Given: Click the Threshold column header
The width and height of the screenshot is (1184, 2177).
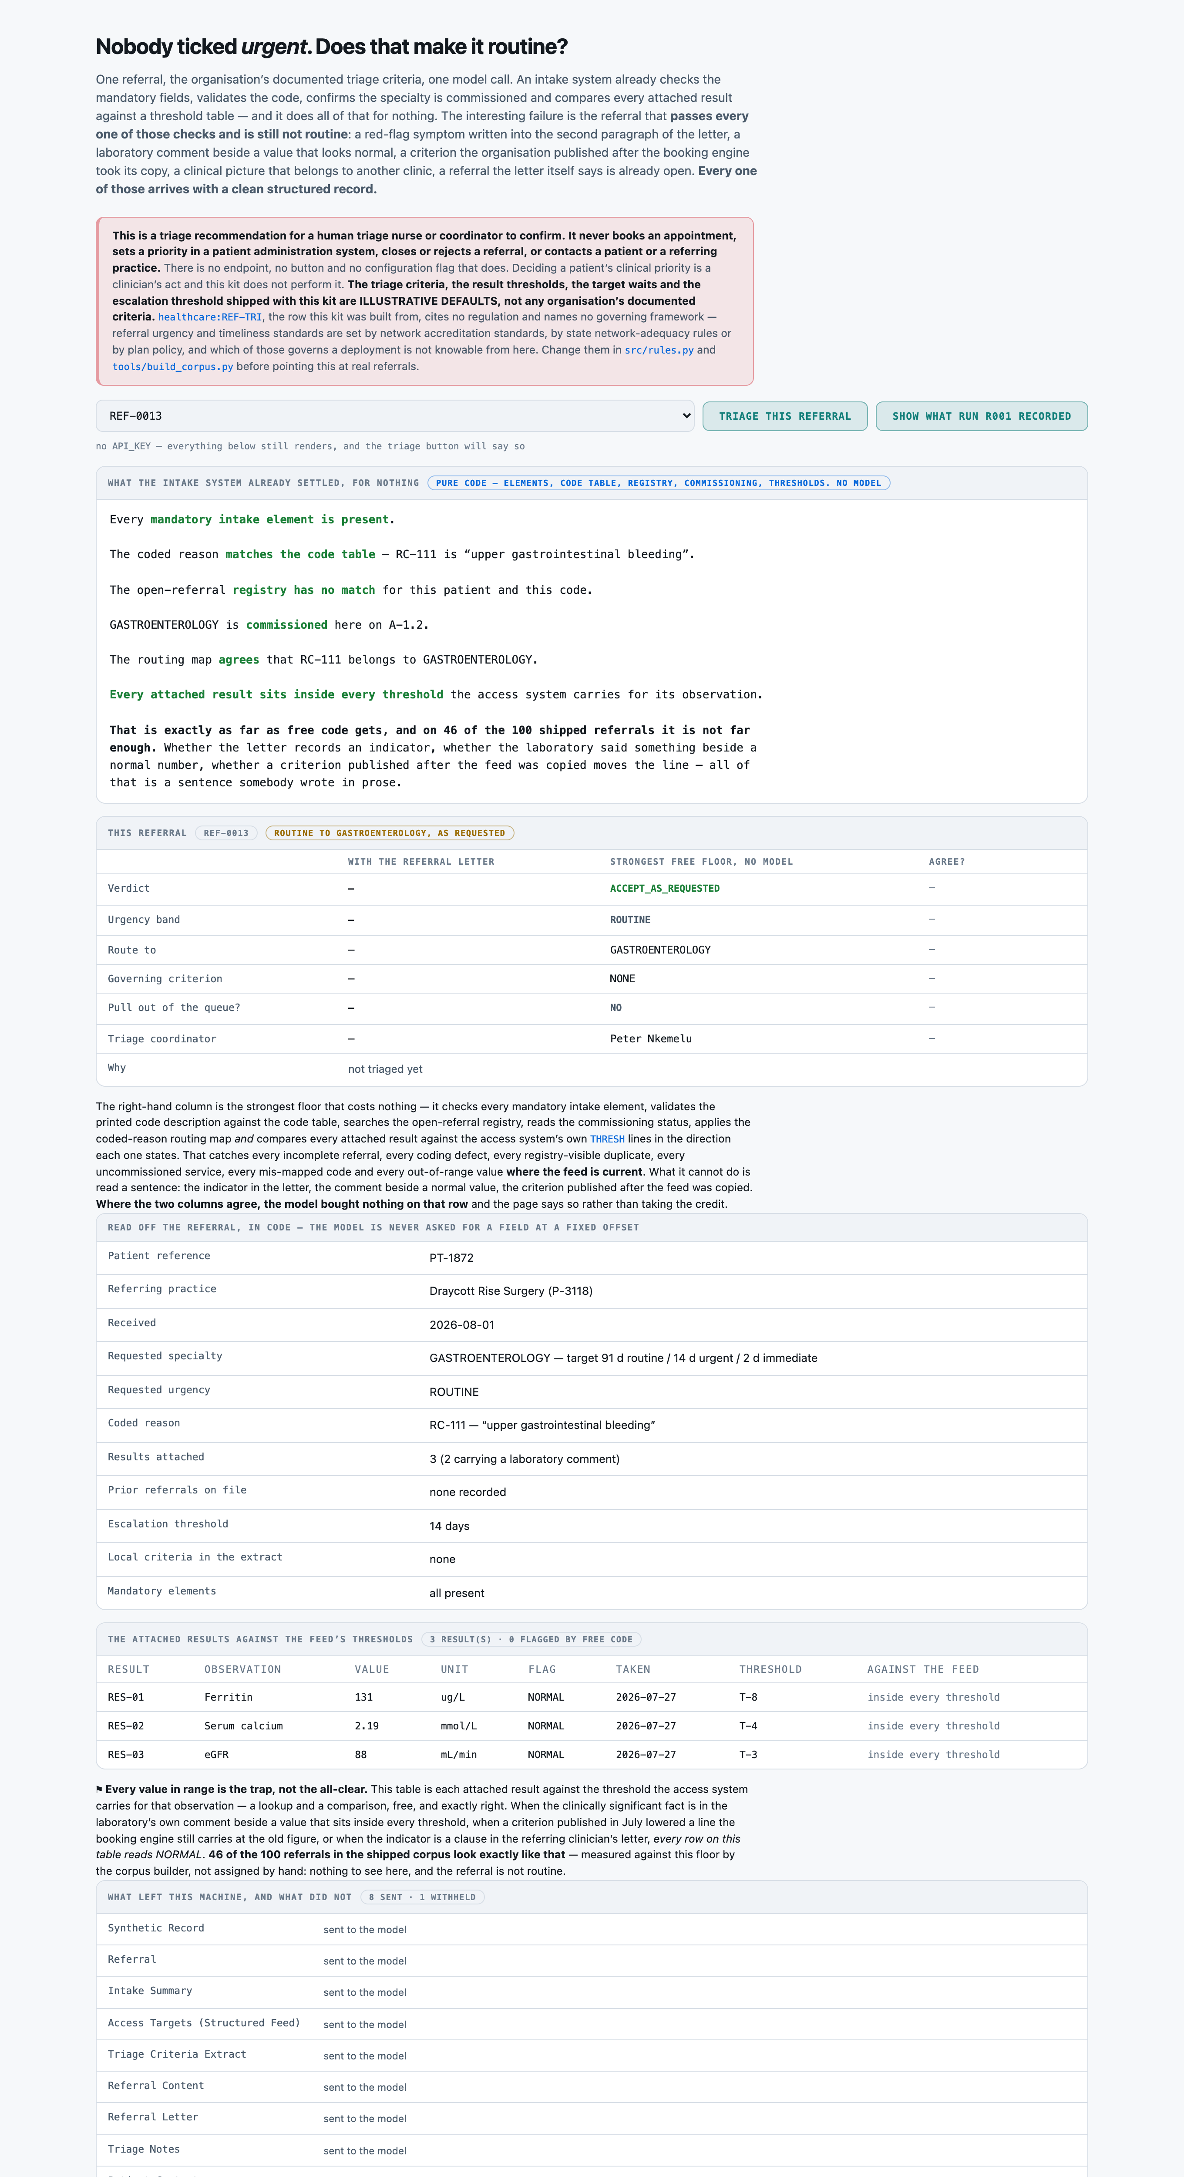Looking at the screenshot, I should (x=770, y=1669).
